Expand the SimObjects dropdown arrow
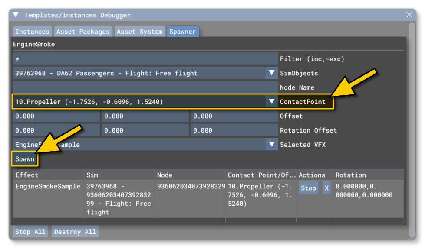This screenshot has height=249, width=425. point(272,73)
